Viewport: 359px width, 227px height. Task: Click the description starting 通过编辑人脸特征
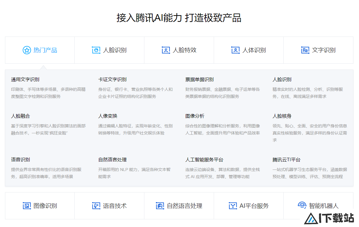point(136,129)
